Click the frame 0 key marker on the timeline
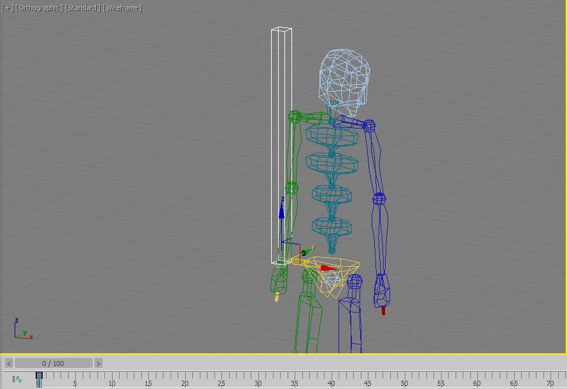The width and height of the screenshot is (567, 389). (x=39, y=379)
